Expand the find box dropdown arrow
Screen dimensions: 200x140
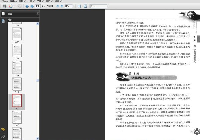108,6
